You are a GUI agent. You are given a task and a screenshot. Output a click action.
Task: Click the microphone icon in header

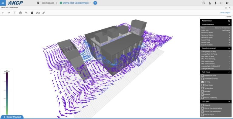tap(215, 3)
